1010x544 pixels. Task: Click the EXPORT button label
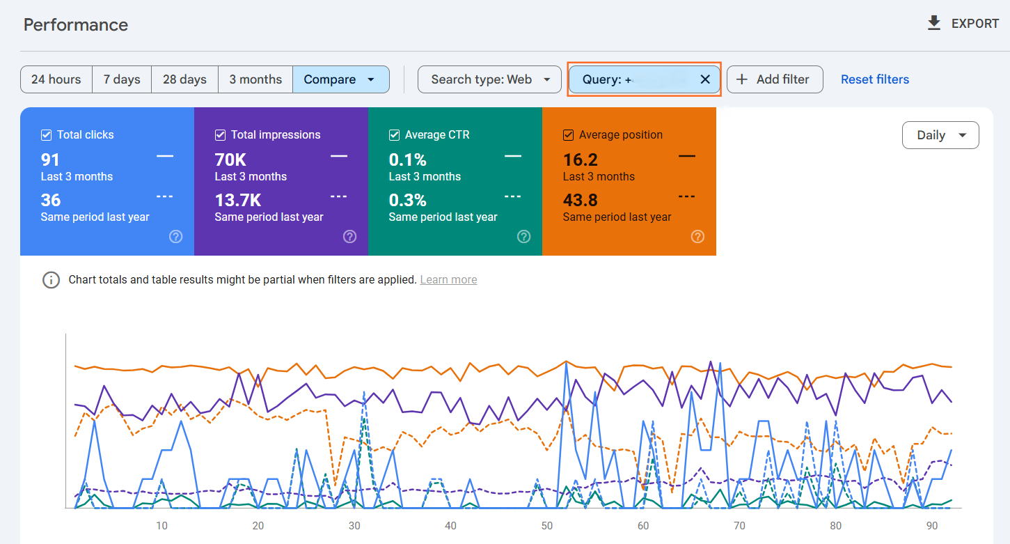click(x=975, y=24)
